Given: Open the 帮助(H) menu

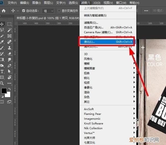Looking at the screenshot, I should 134,3.
